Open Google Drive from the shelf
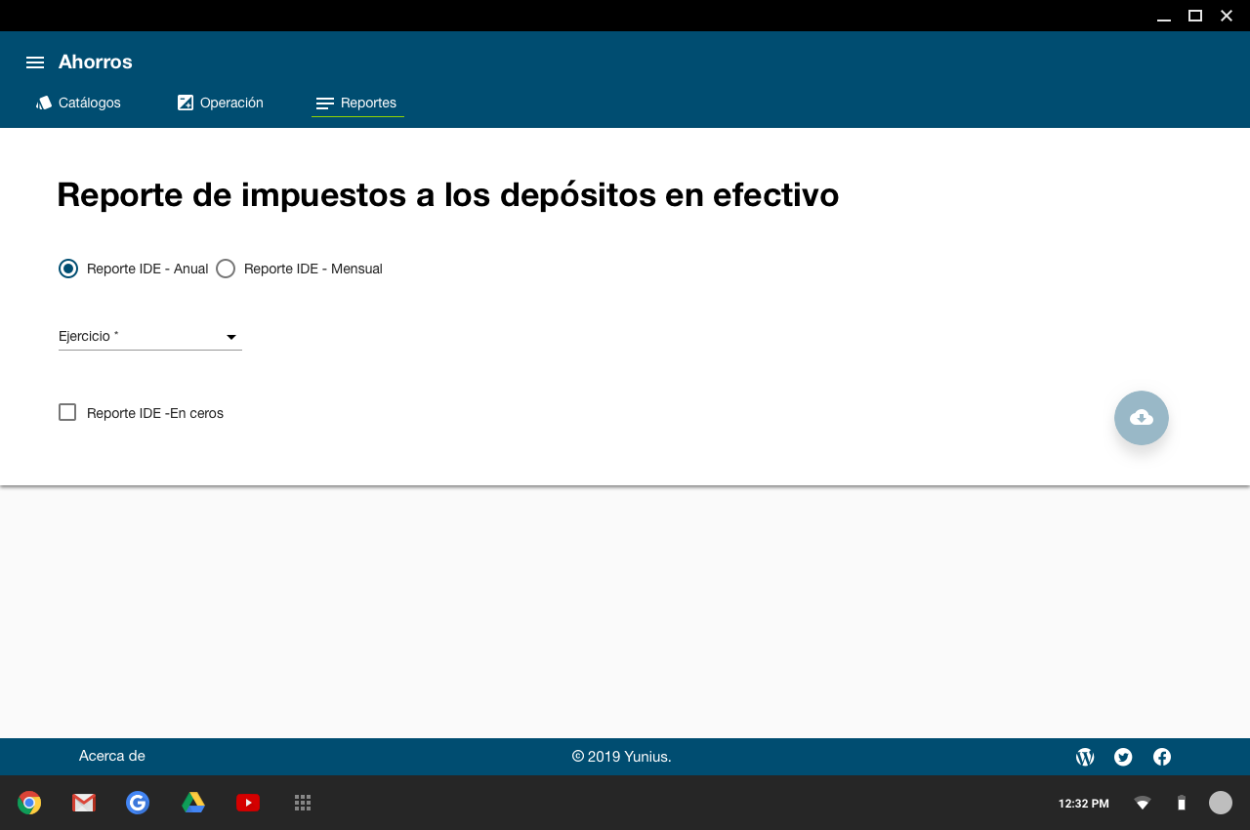The height and width of the screenshot is (830, 1250). (x=193, y=803)
